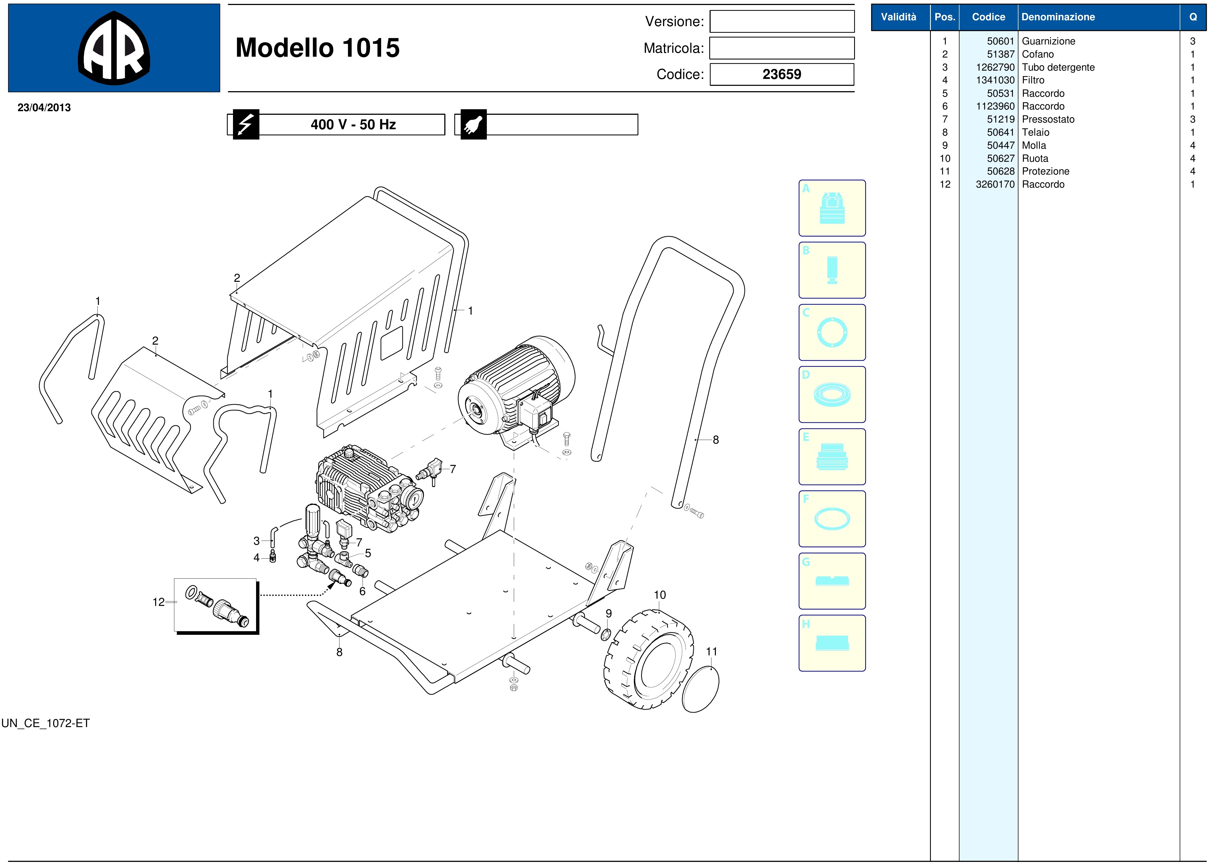The height and width of the screenshot is (863, 1210).
Task: Click the power plug icon
Action: tap(473, 125)
